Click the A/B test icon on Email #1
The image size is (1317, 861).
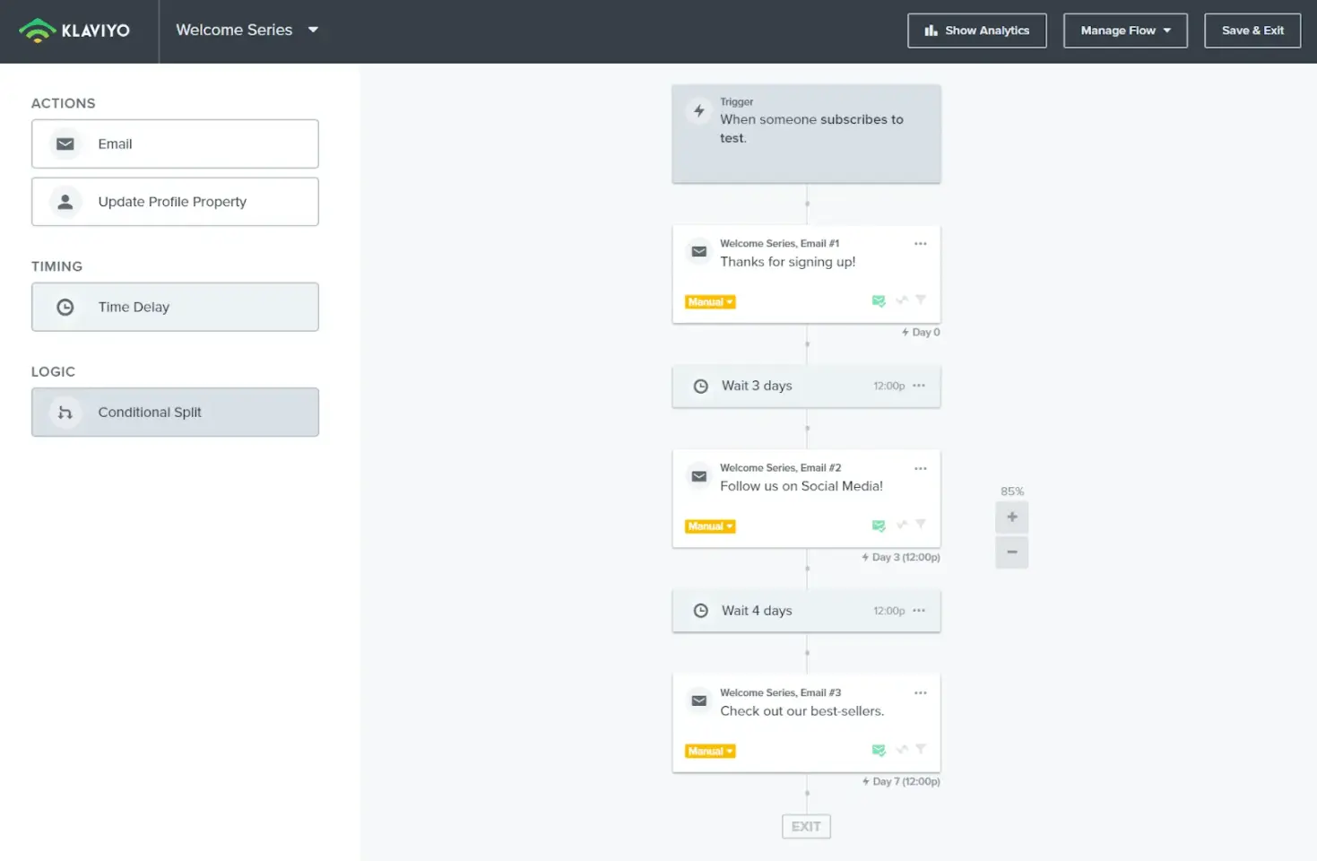tap(900, 300)
